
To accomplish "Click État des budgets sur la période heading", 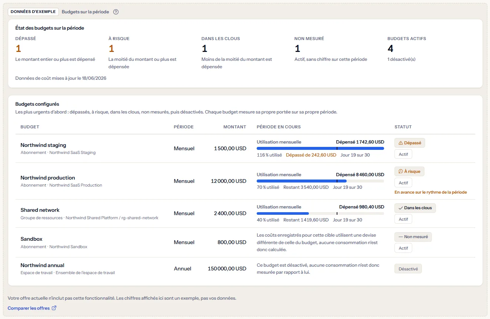I will click(50, 28).
